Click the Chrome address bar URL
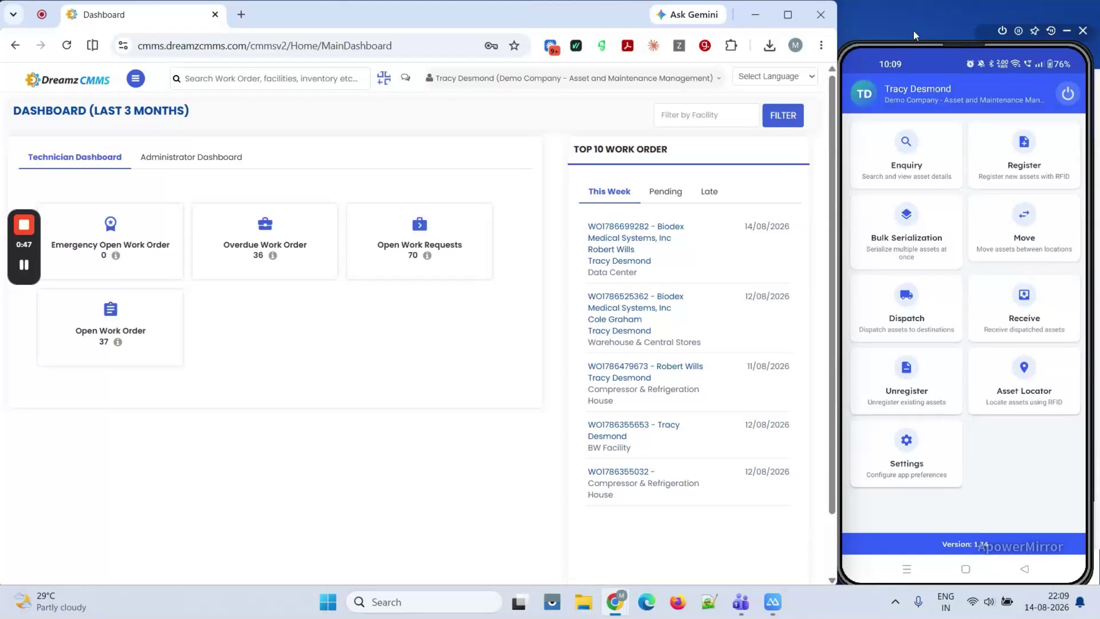 pyautogui.click(x=264, y=45)
